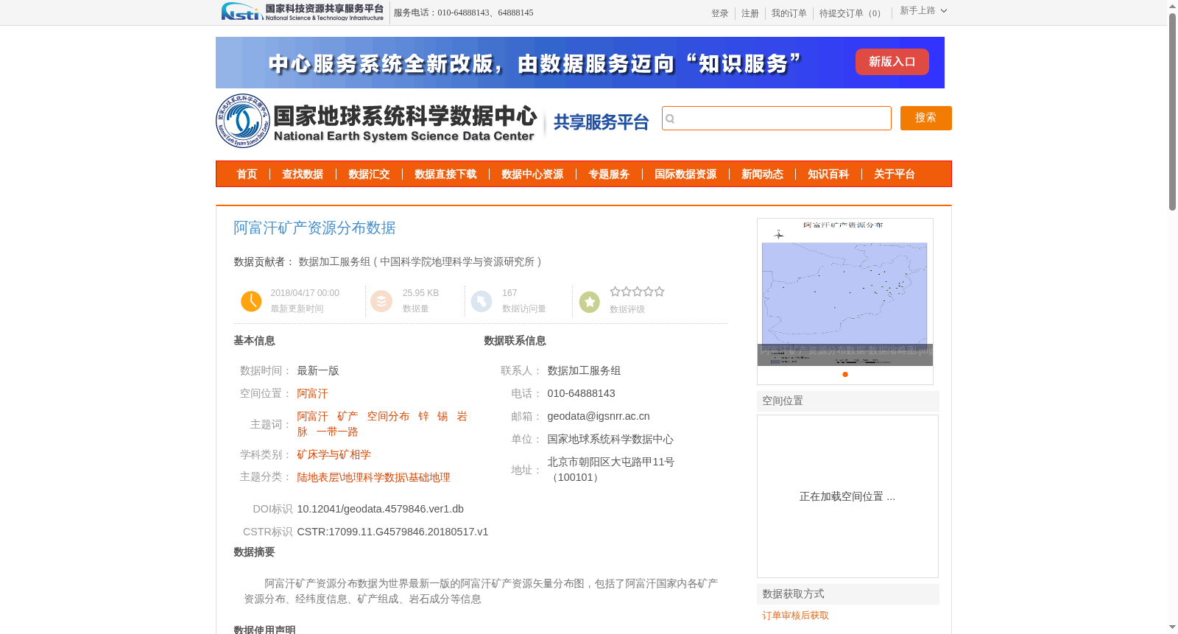Open the Afghanistan mineral map thumbnail
The image size is (1178, 634).
click(845, 292)
